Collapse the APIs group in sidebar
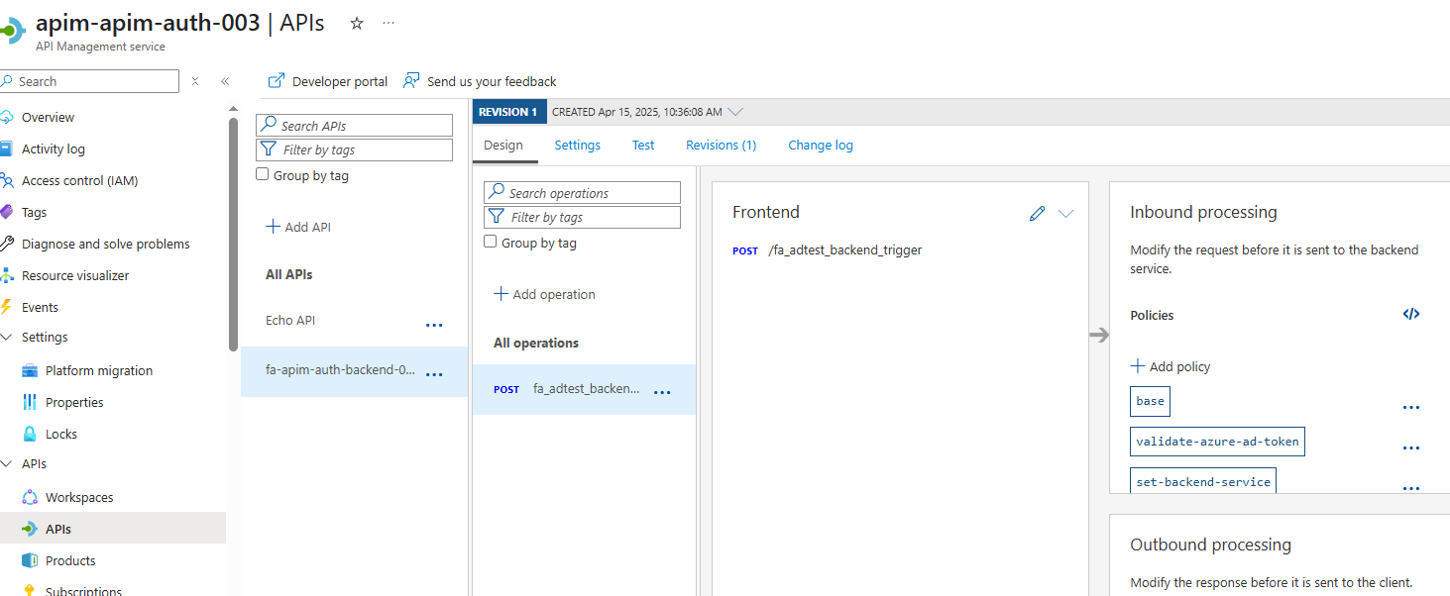The image size is (1450, 596). click(7, 463)
